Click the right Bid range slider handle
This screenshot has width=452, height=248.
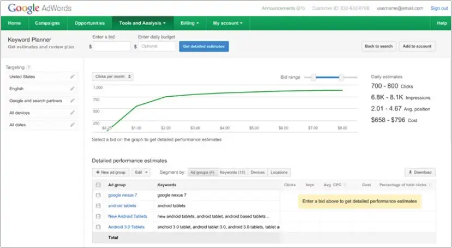[x=341, y=77]
